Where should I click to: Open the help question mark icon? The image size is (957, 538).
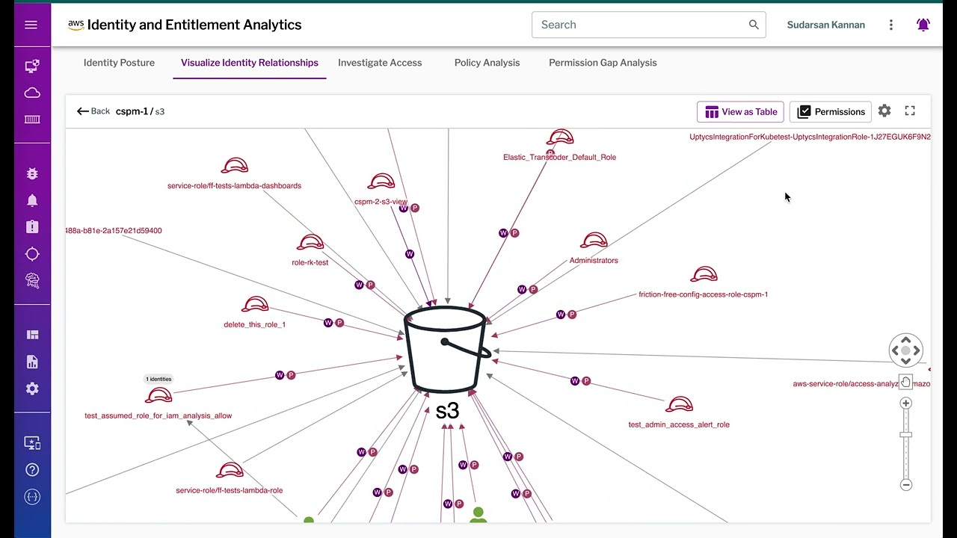pos(32,470)
